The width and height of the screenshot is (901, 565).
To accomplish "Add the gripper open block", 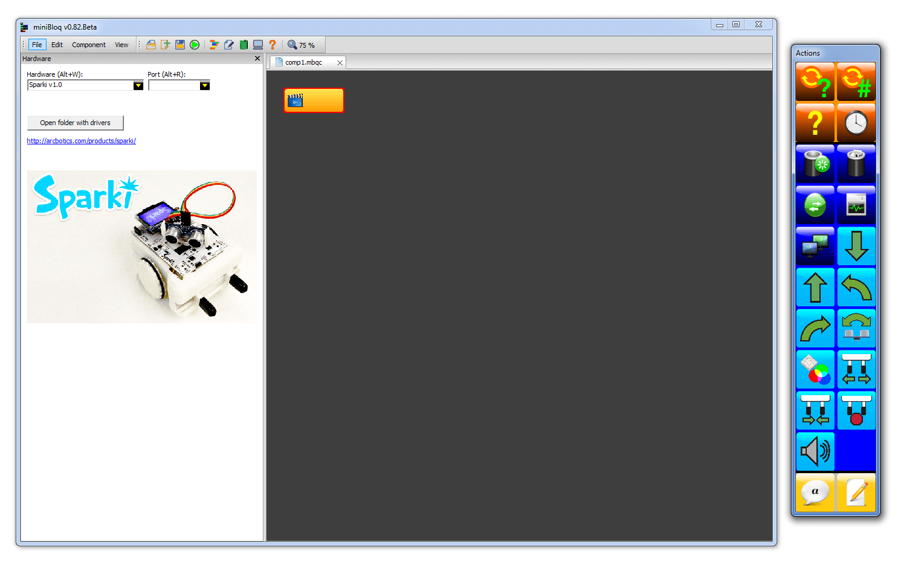I will tap(856, 369).
